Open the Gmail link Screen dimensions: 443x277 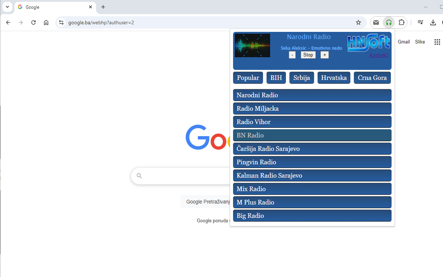(404, 42)
